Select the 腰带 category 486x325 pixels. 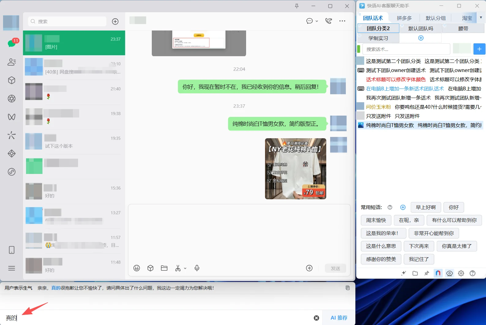tap(463, 28)
